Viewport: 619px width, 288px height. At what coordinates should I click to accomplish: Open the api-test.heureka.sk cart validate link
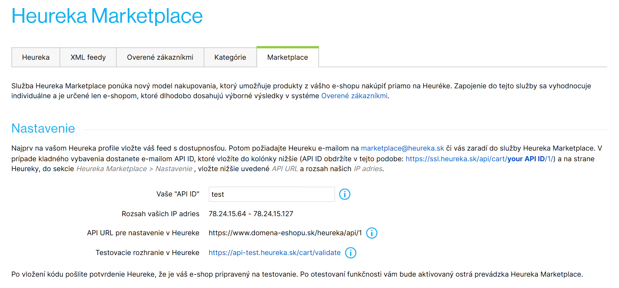[275, 253]
